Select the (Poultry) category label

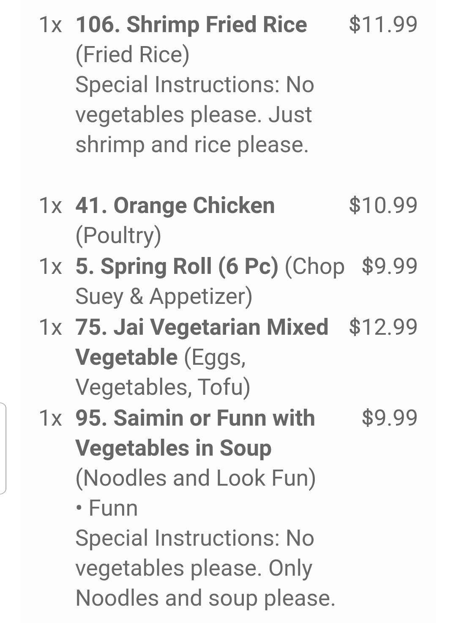(x=118, y=235)
